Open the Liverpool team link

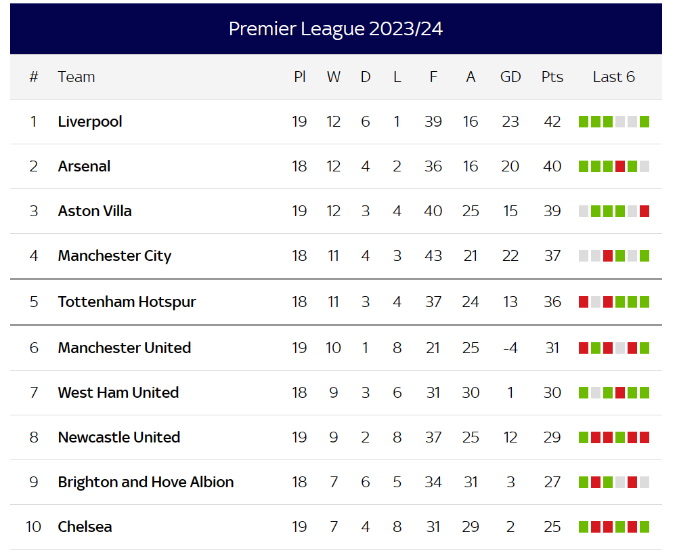(90, 122)
